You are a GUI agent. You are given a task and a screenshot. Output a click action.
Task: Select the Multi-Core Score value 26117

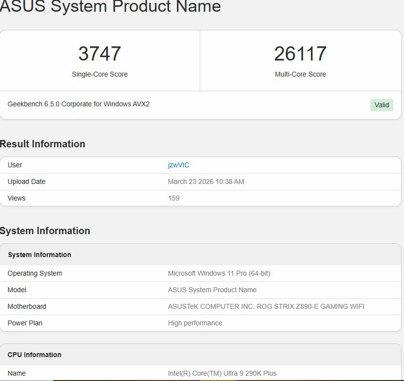pyautogui.click(x=301, y=54)
